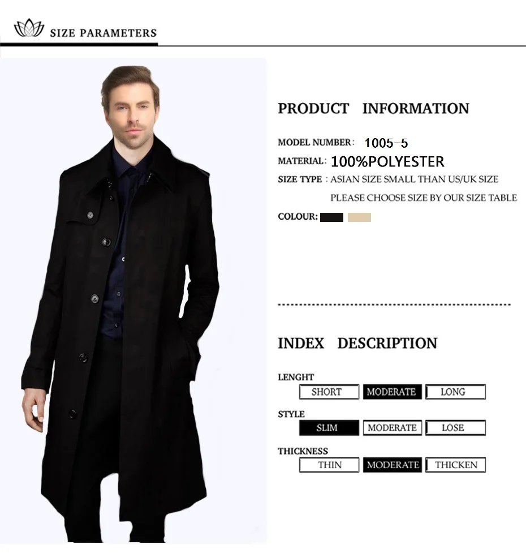Select MODERATE under Style

pyautogui.click(x=392, y=428)
